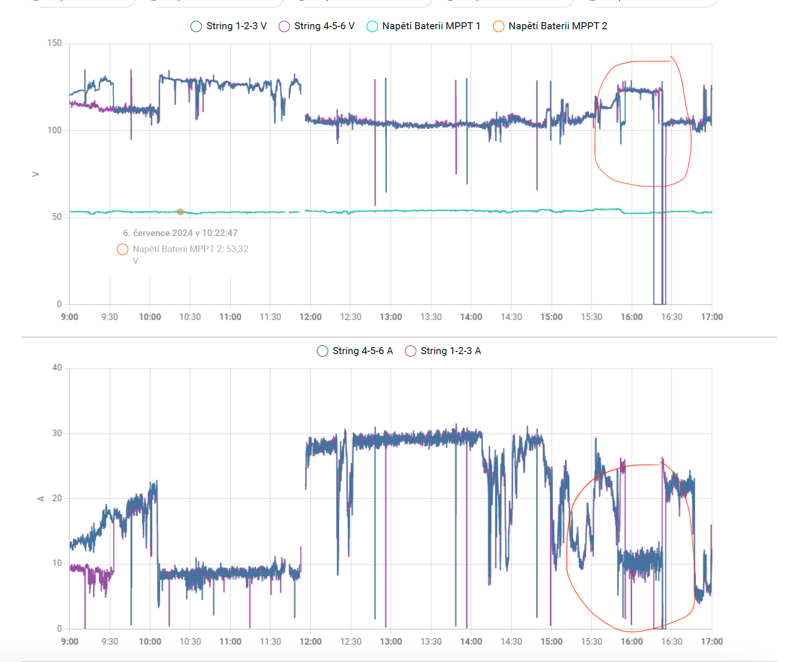The height and width of the screenshot is (662, 791).
Task: Click the String 4-5-6 A legend label
Action: pos(362,351)
